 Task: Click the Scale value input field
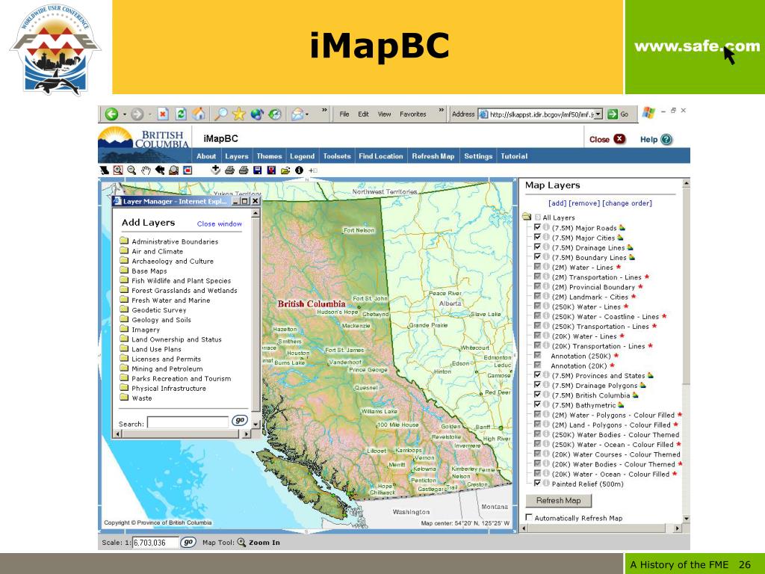point(155,543)
